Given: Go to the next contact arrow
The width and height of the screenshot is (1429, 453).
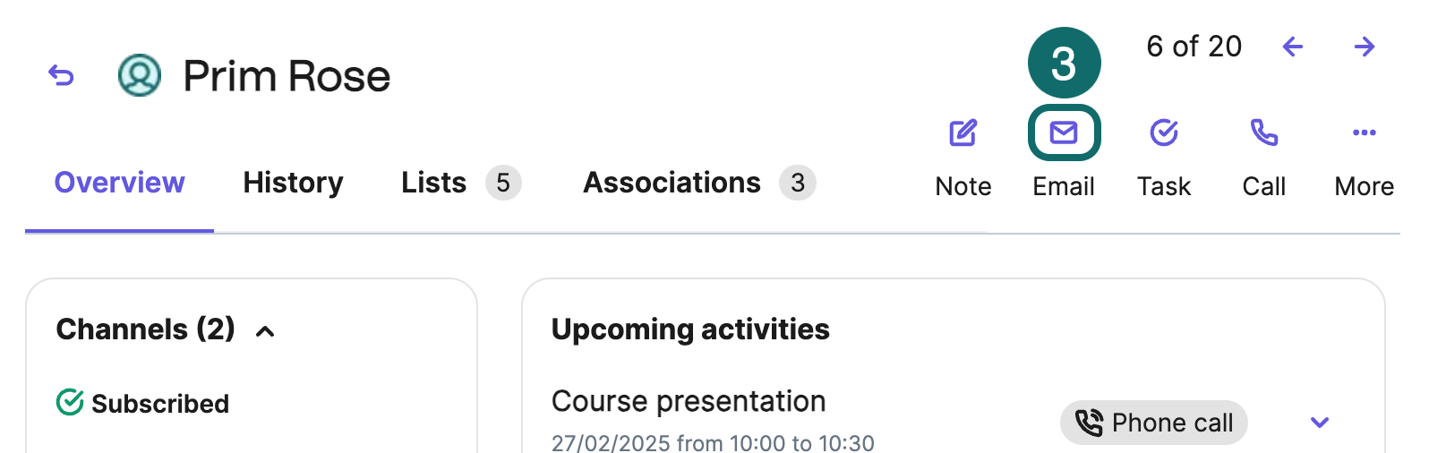Looking at the screenshot, I should coord(1365,47).
